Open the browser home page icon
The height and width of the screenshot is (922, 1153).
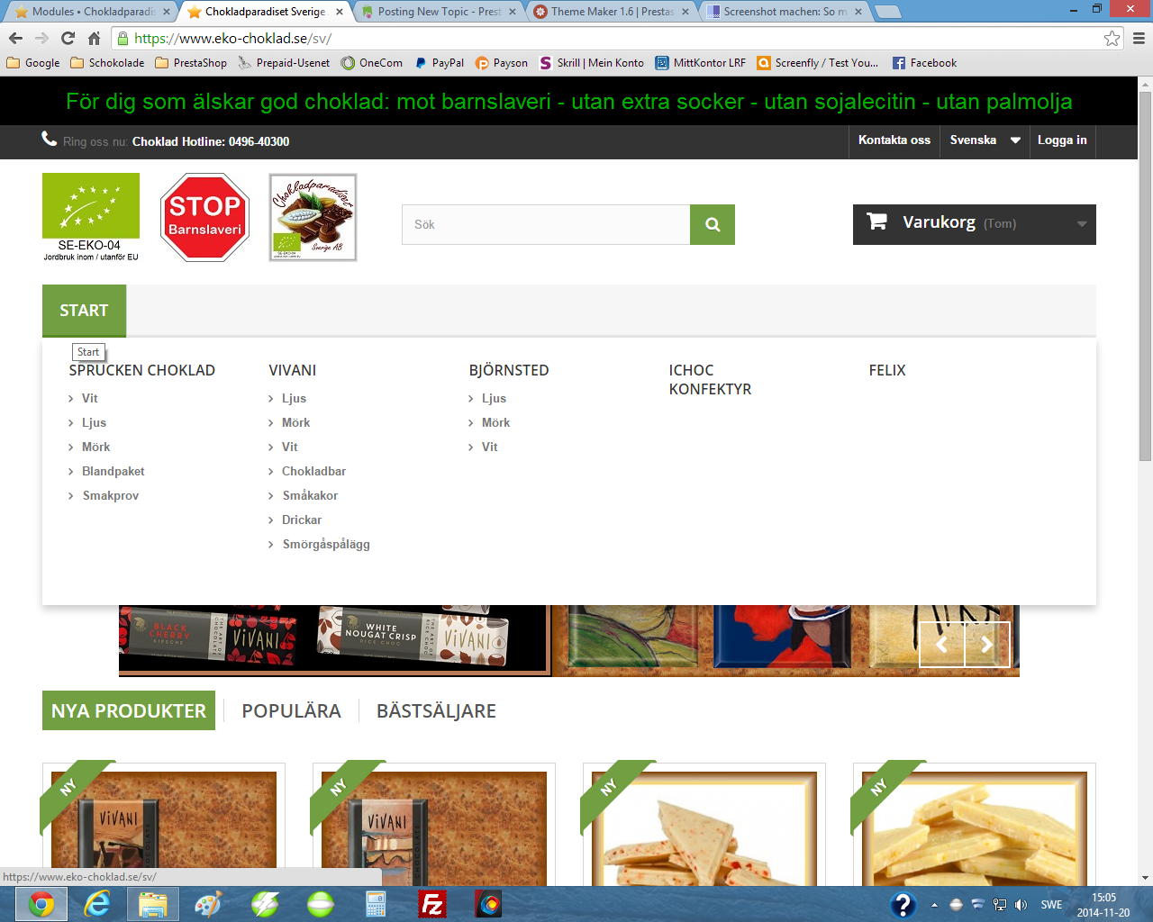(x=94, y=38)
